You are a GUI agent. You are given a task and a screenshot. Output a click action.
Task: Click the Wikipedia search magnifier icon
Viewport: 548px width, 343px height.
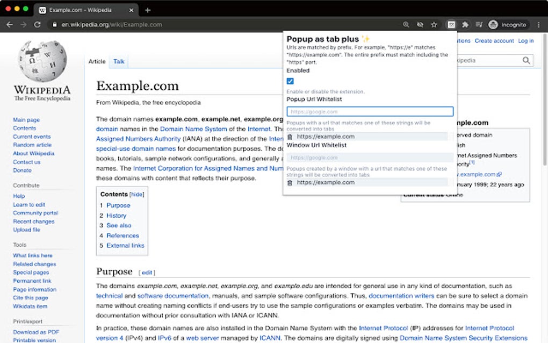(526, 60)
